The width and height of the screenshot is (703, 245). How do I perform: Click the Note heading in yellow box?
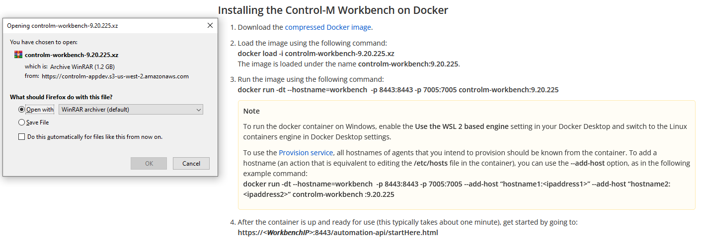point(251,111)
